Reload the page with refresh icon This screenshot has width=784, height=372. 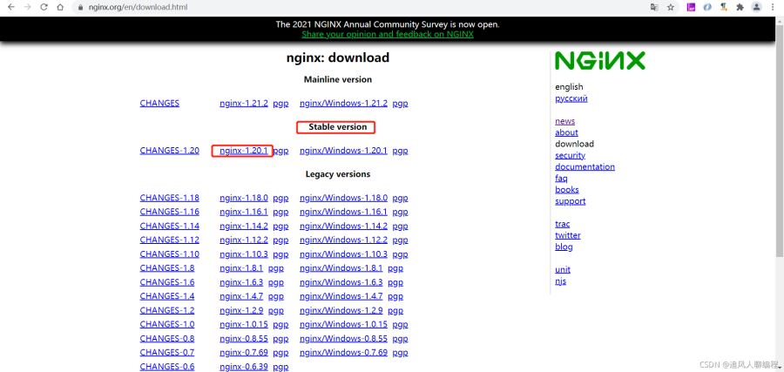point(44,7)
